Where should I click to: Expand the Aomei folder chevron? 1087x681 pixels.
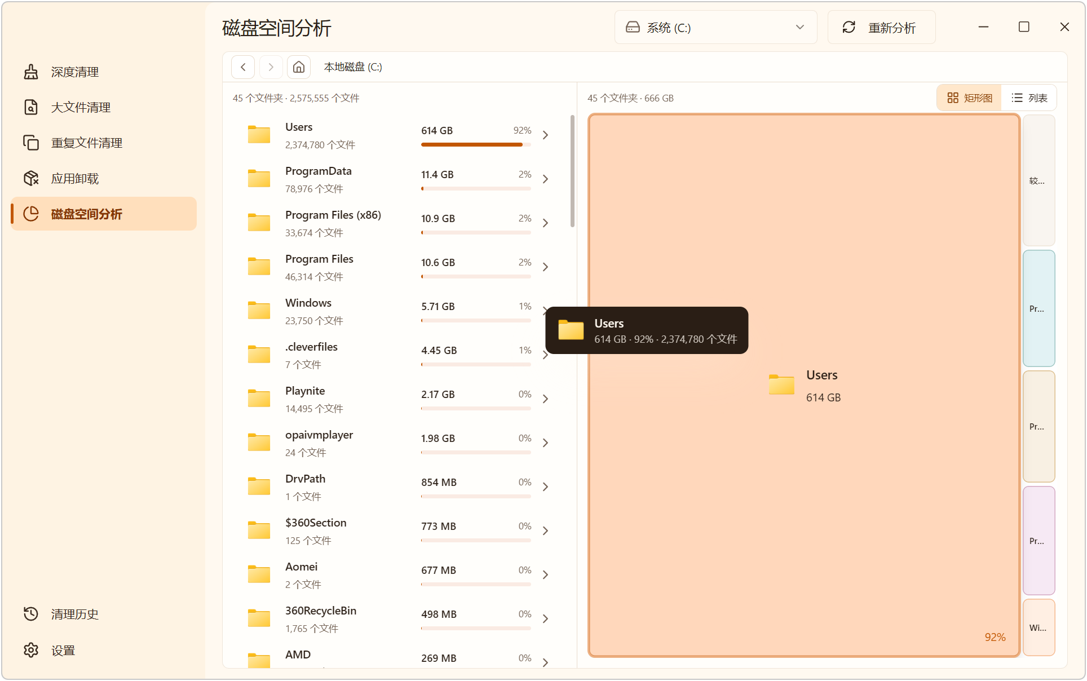(x=545, y=575)
